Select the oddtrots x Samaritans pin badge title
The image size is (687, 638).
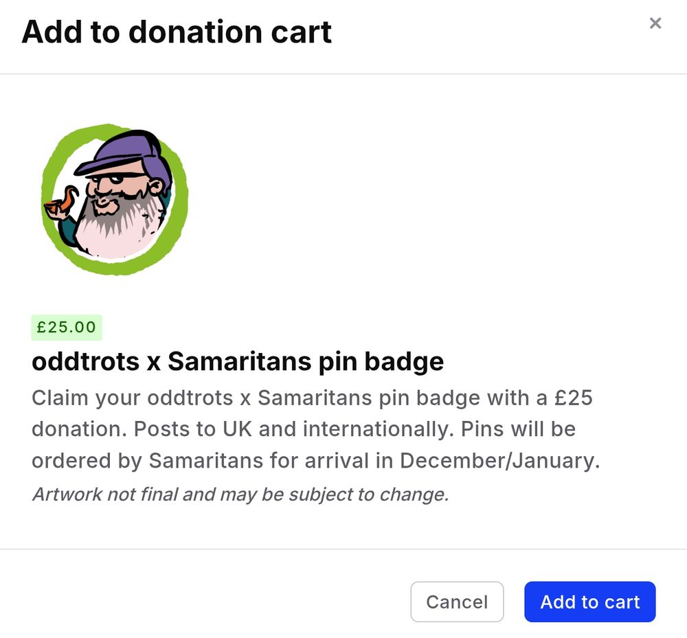(x=238, y=361)
